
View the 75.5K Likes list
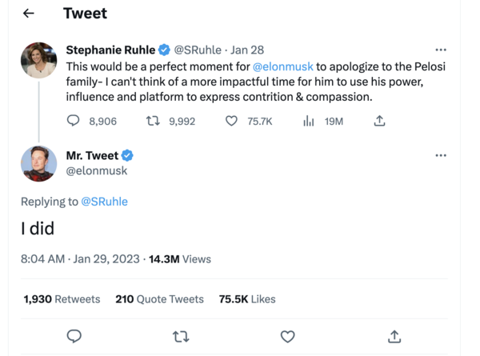pos(246,298)
